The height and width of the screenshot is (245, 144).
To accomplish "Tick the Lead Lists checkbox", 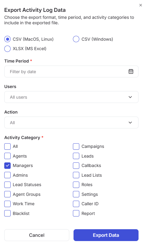I will (76, 175).
